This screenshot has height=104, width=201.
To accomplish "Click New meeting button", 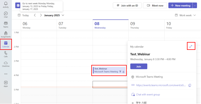I will [180, 5].
